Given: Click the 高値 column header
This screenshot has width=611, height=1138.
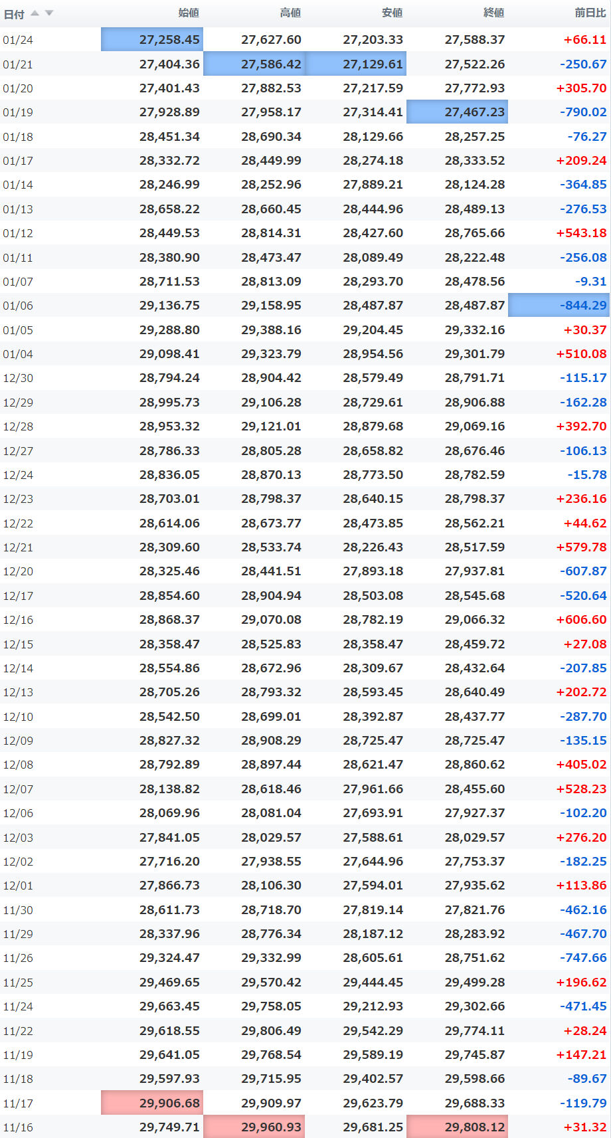Looking at the screenshot, I should (x=290, y=13).
